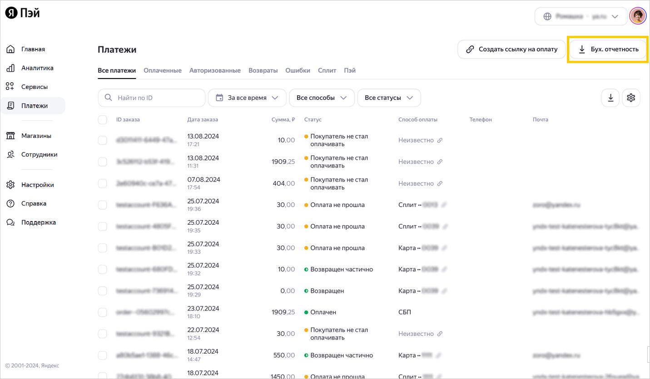Viewport: 650px width, 379px height.
Task: Open the user profile avatar
Action: [637, 16]
